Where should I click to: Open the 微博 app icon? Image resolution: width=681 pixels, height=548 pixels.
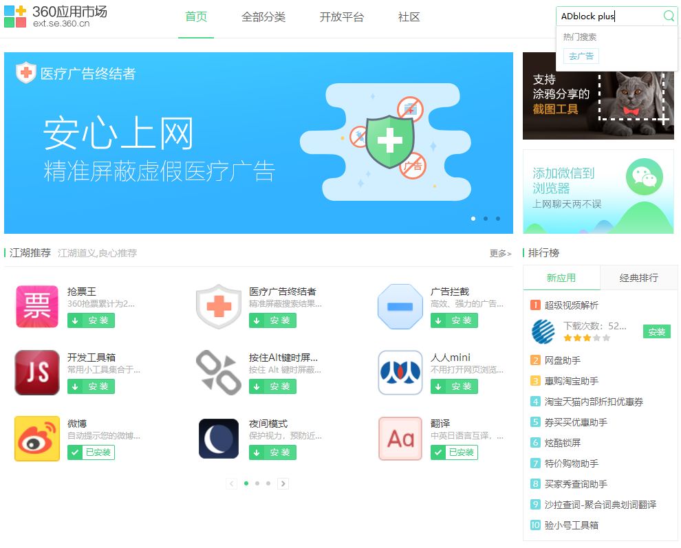point(37,439)
